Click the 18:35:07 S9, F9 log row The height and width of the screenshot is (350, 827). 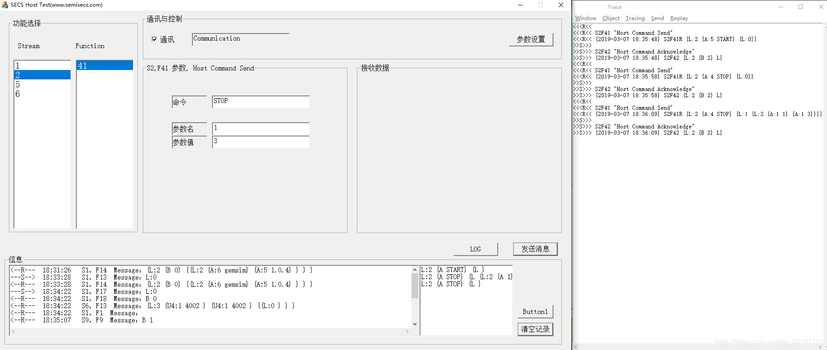coord(82,320)
